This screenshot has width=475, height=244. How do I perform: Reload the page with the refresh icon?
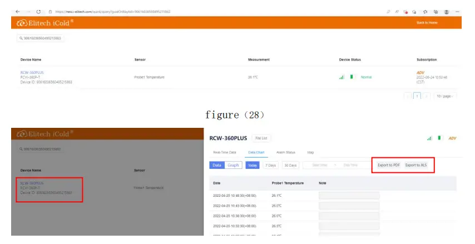(38, 12)
